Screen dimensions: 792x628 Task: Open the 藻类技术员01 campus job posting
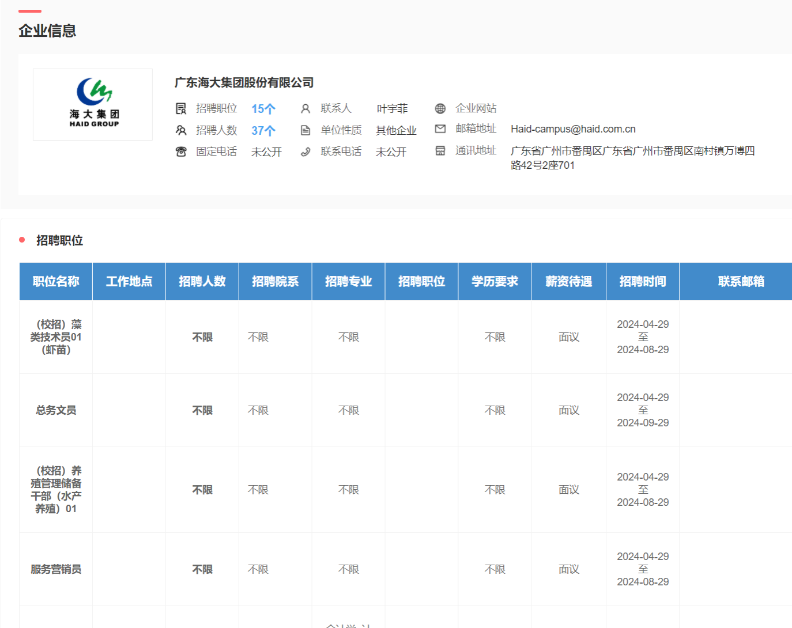click(x=56, y=337)
